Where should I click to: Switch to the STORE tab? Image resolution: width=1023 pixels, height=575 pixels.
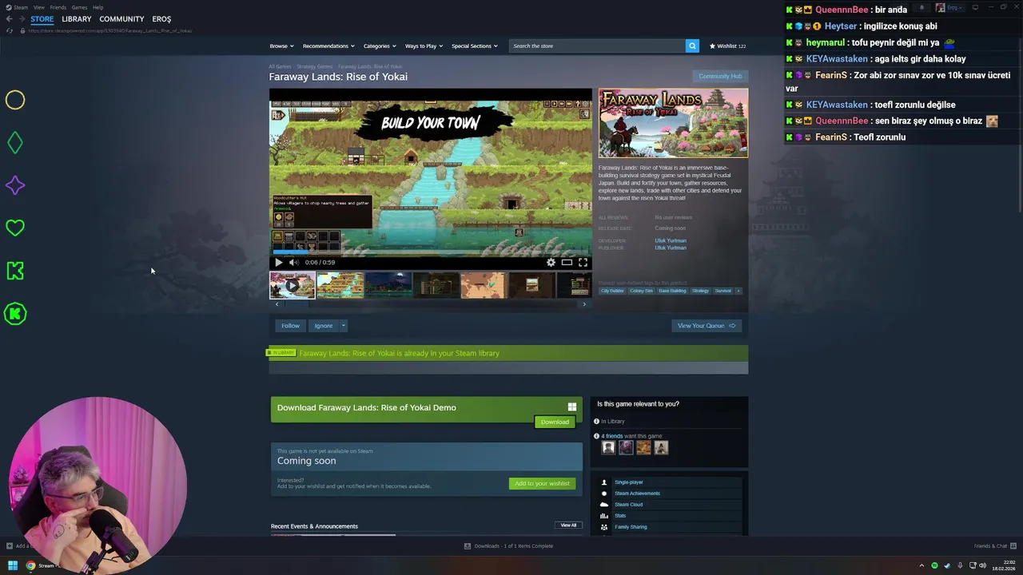[x=42, y=19]
